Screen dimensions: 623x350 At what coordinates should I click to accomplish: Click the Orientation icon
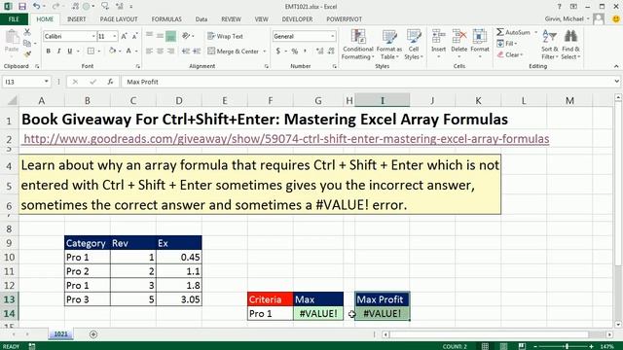pos(186,36)
